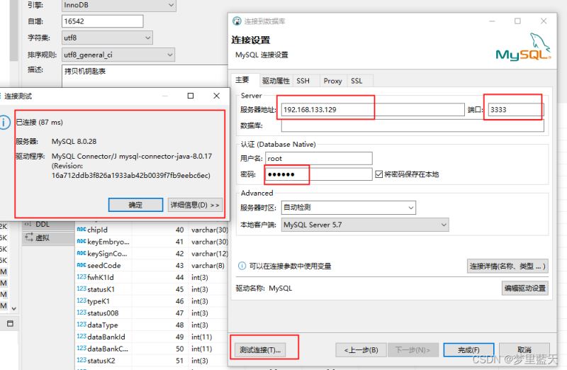Screen dimensions: 567x370
Task: Click the 123 type icon of typeK1 column
Action: (82, 301)
